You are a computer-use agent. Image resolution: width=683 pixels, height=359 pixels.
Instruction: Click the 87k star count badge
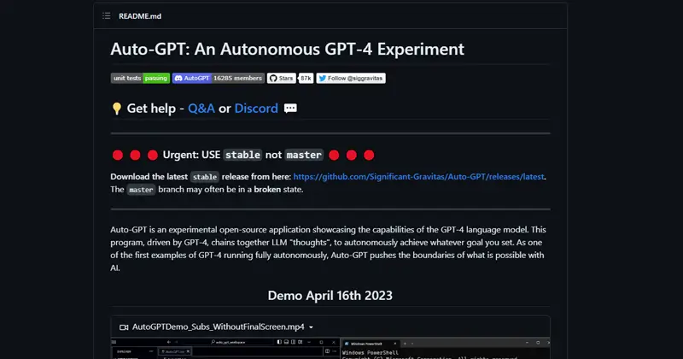click(306, 78)
